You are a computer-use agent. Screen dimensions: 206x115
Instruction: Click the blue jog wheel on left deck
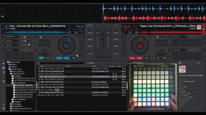pyautogui.click(x=66, y=45)
